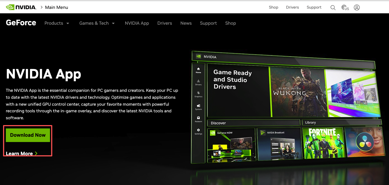
Task: Open Drivers in the GeForce nav bar
Action: (x=165, y=23)
